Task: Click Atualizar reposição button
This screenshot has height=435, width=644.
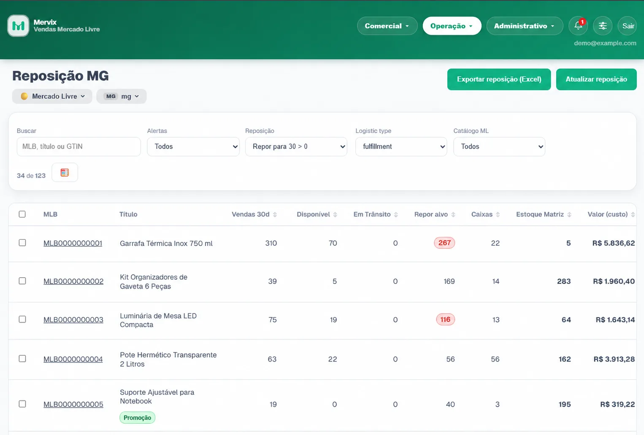Action: click(x=596, y=79)
